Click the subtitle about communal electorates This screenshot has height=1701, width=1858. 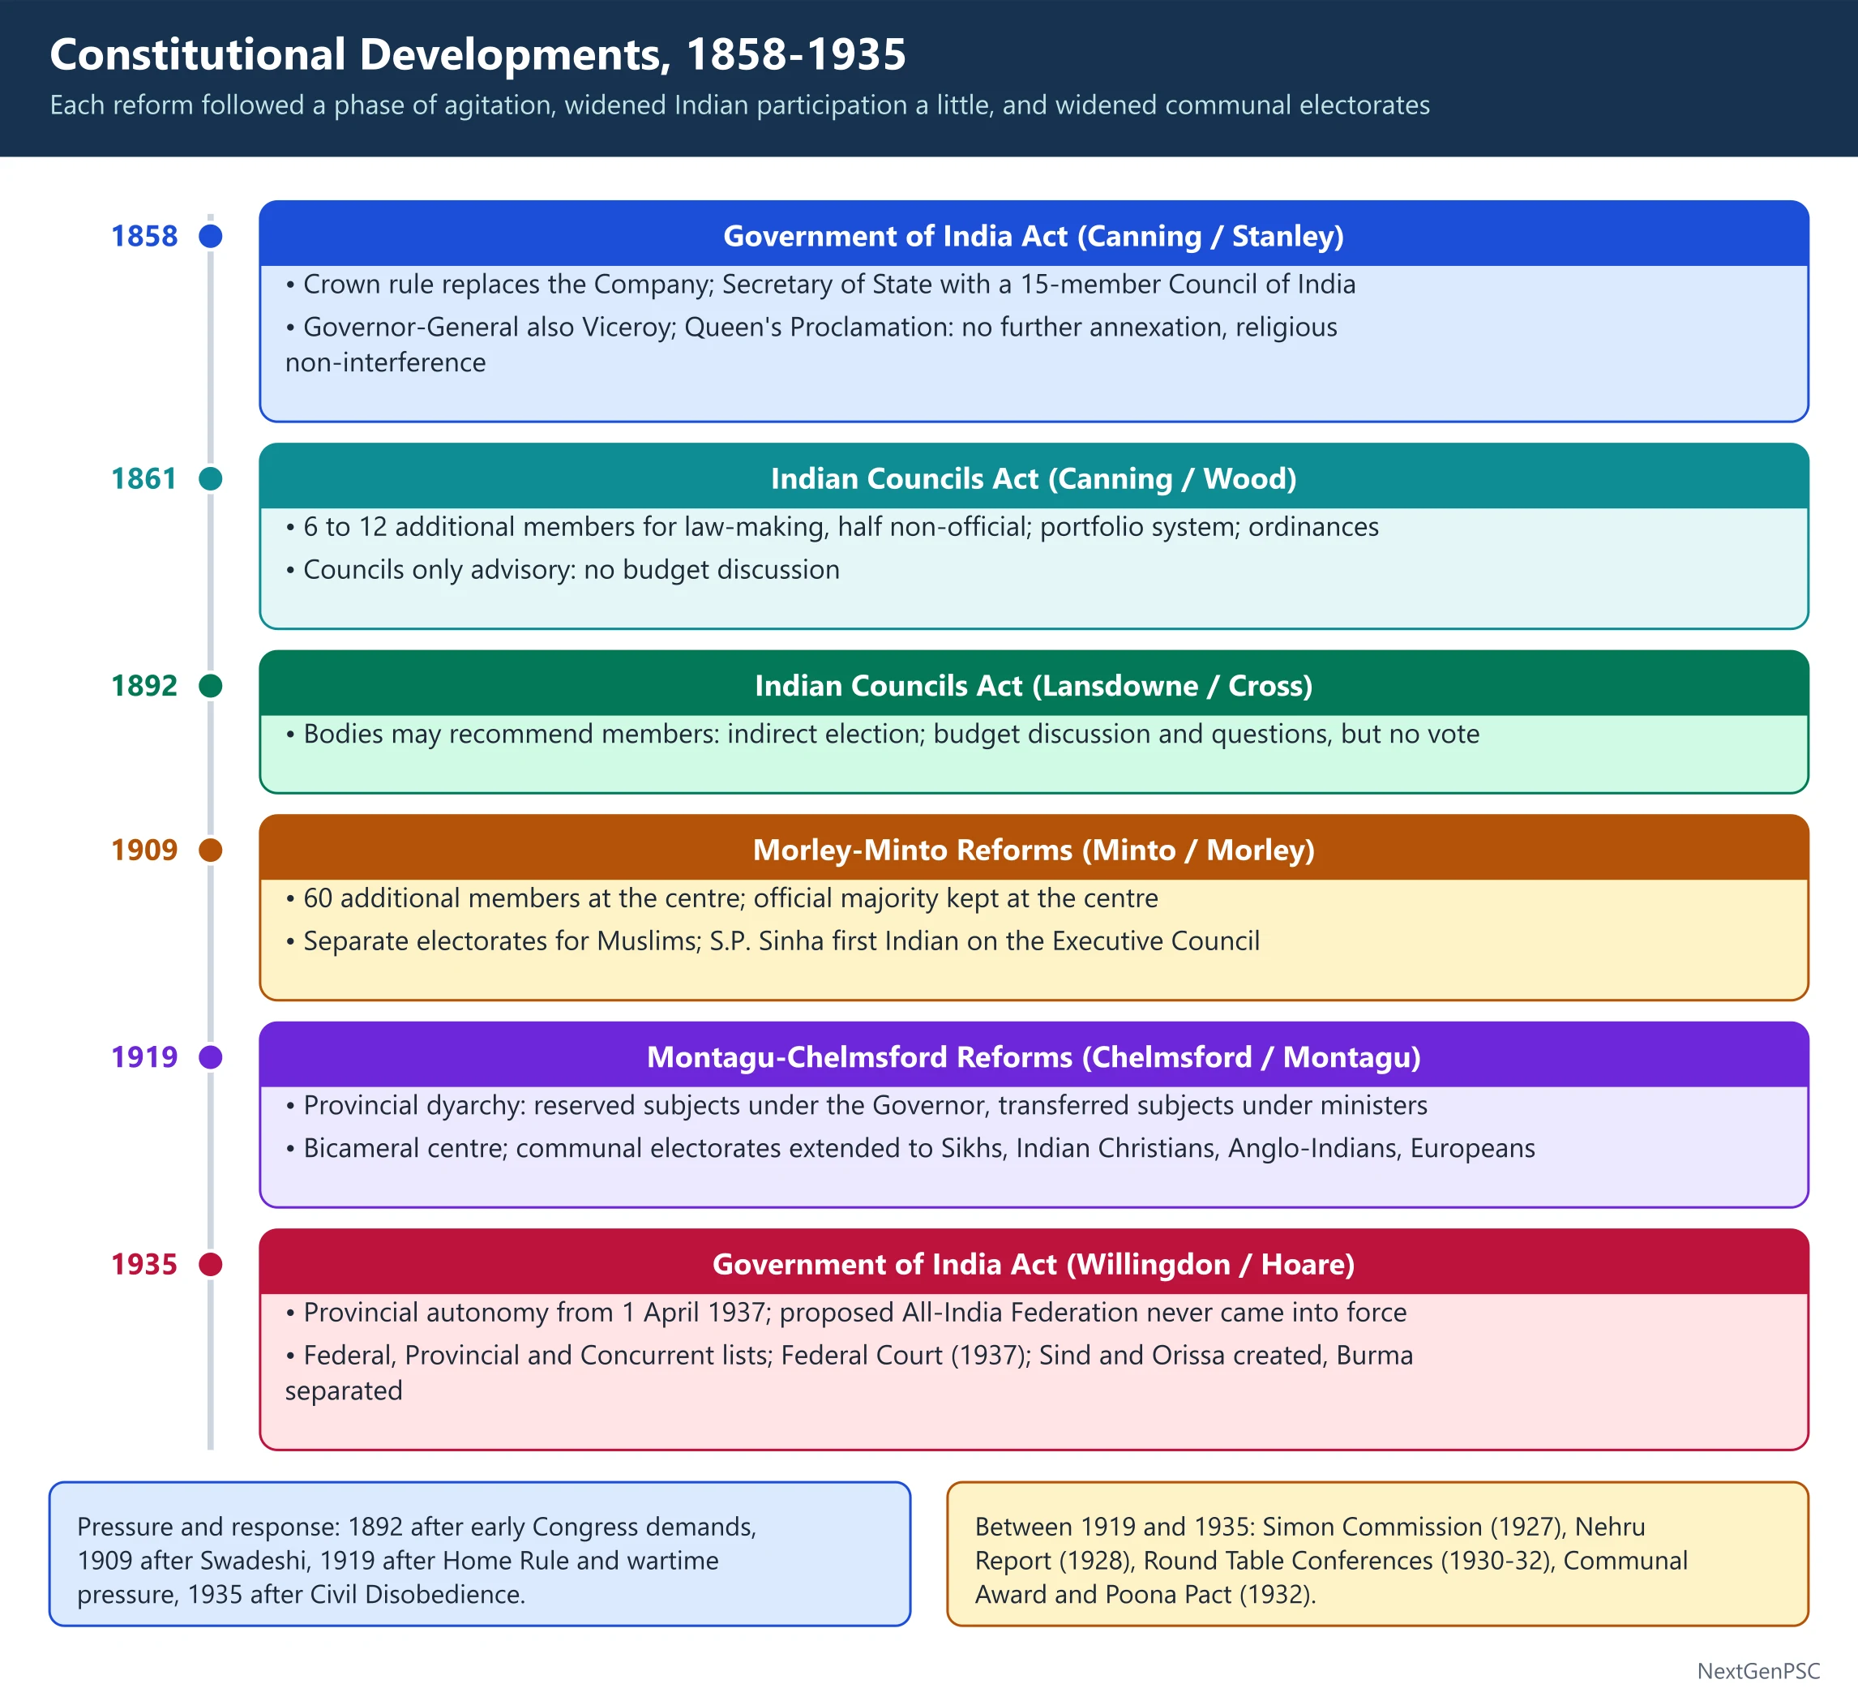coord(740,105)
